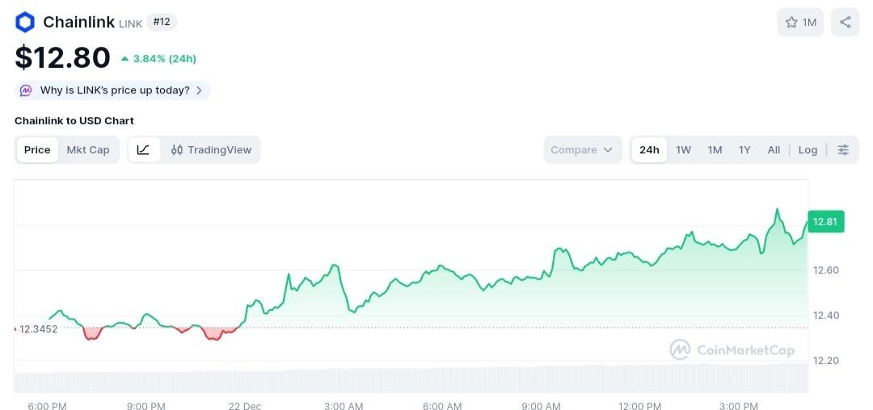Choose the 1Y time range
This screenshot has height=410, width=873.
point(744,150)
